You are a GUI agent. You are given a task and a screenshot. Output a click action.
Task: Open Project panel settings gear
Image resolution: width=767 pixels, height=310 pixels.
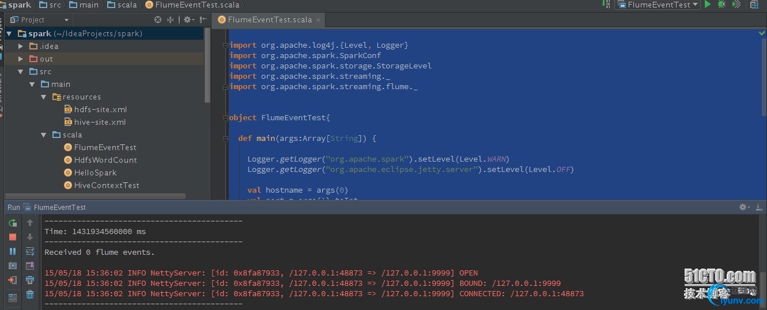click(x=188, y=20)
